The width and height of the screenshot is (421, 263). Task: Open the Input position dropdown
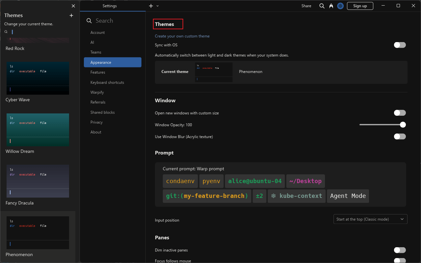coord(370,219)
